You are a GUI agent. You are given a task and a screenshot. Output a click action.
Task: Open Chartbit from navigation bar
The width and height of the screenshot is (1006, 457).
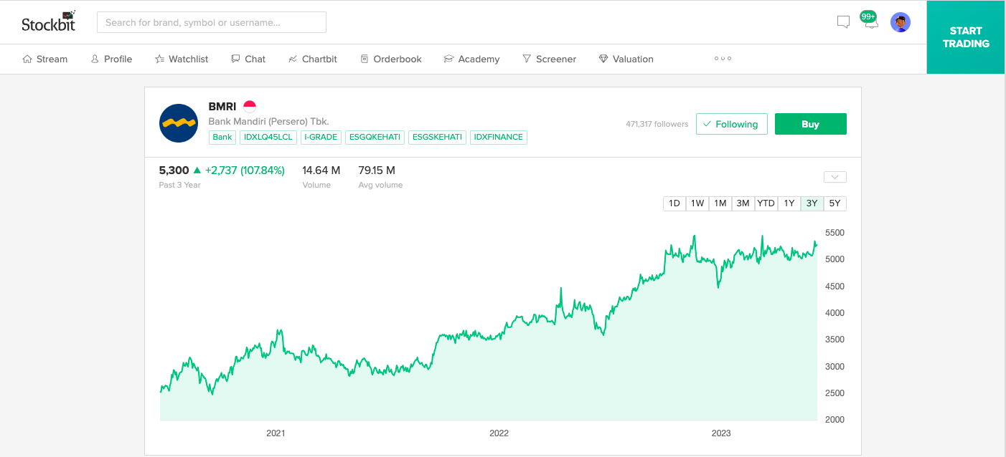pyautogui.click(x=313, y=59)
